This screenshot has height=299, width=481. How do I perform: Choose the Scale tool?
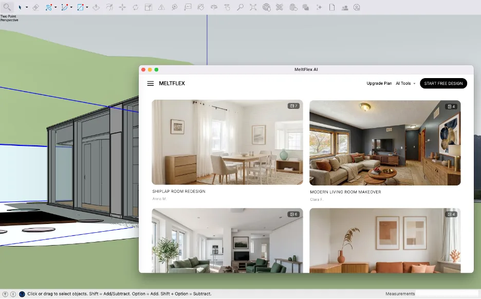coord(149,7)
